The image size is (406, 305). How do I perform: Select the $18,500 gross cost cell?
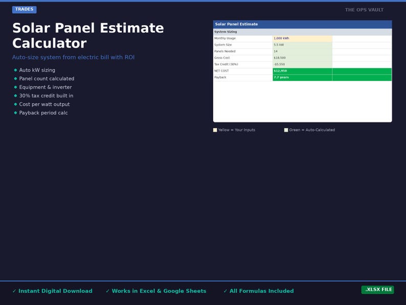[x=302, y=58]
